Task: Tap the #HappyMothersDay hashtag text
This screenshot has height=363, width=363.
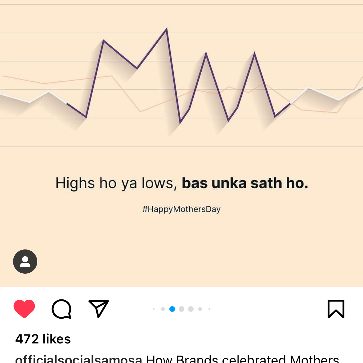Action: pyautogui.click(x=181, y=209)
